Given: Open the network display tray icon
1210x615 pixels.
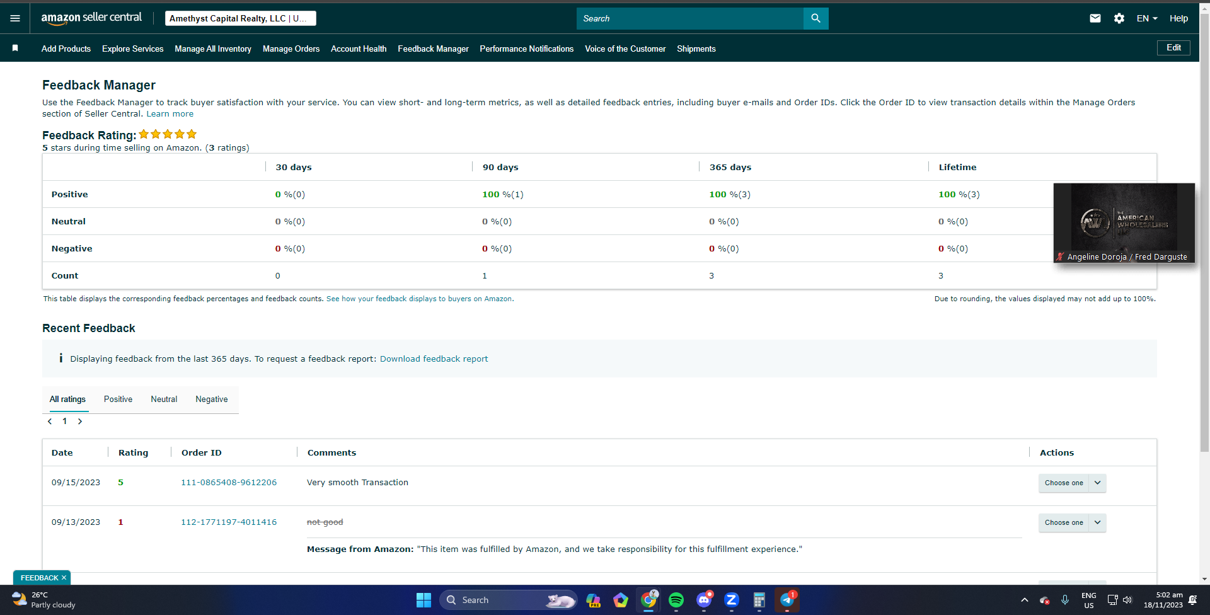Looking at the screenshot, I should [x=1112, y=600].
